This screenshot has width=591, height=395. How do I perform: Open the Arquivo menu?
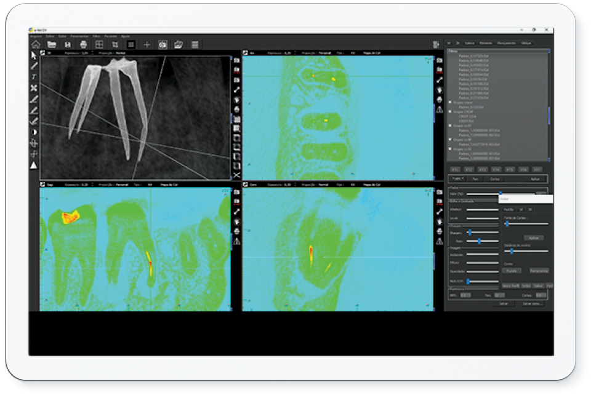pyautogui.click(x=36, y=36)
